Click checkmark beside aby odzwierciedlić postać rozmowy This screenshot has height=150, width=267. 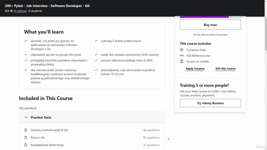coord(26,70)
